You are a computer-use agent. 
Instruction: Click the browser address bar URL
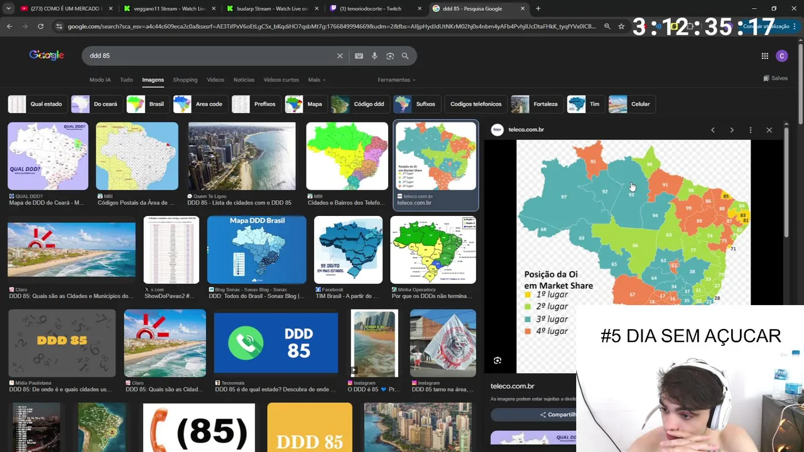tap(332, 26)
